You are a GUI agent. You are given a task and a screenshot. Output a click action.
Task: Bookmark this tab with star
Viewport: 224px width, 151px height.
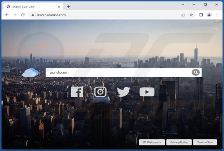point(191,15)
